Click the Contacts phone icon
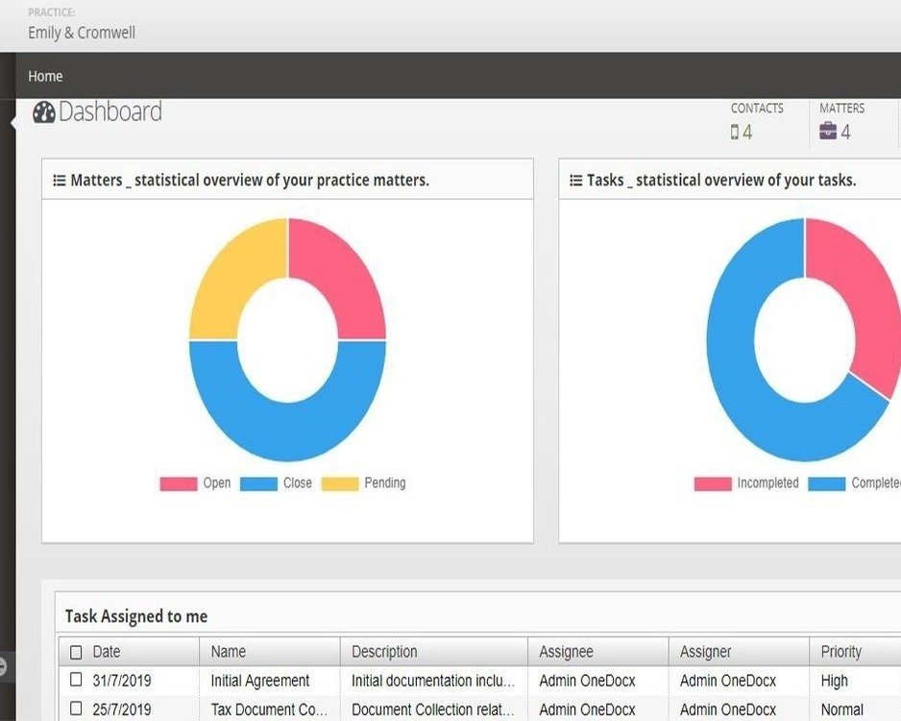 [x=735, y=133]
